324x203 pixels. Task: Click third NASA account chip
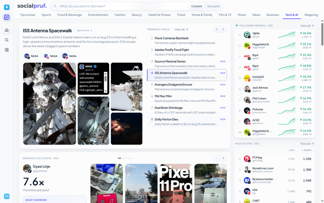tap(70, 56)
